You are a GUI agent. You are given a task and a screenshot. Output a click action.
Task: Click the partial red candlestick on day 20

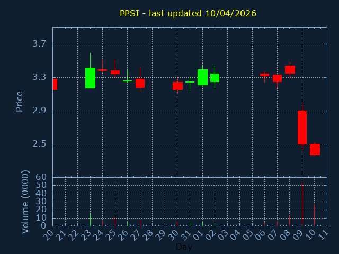click(x=55, y=84)
